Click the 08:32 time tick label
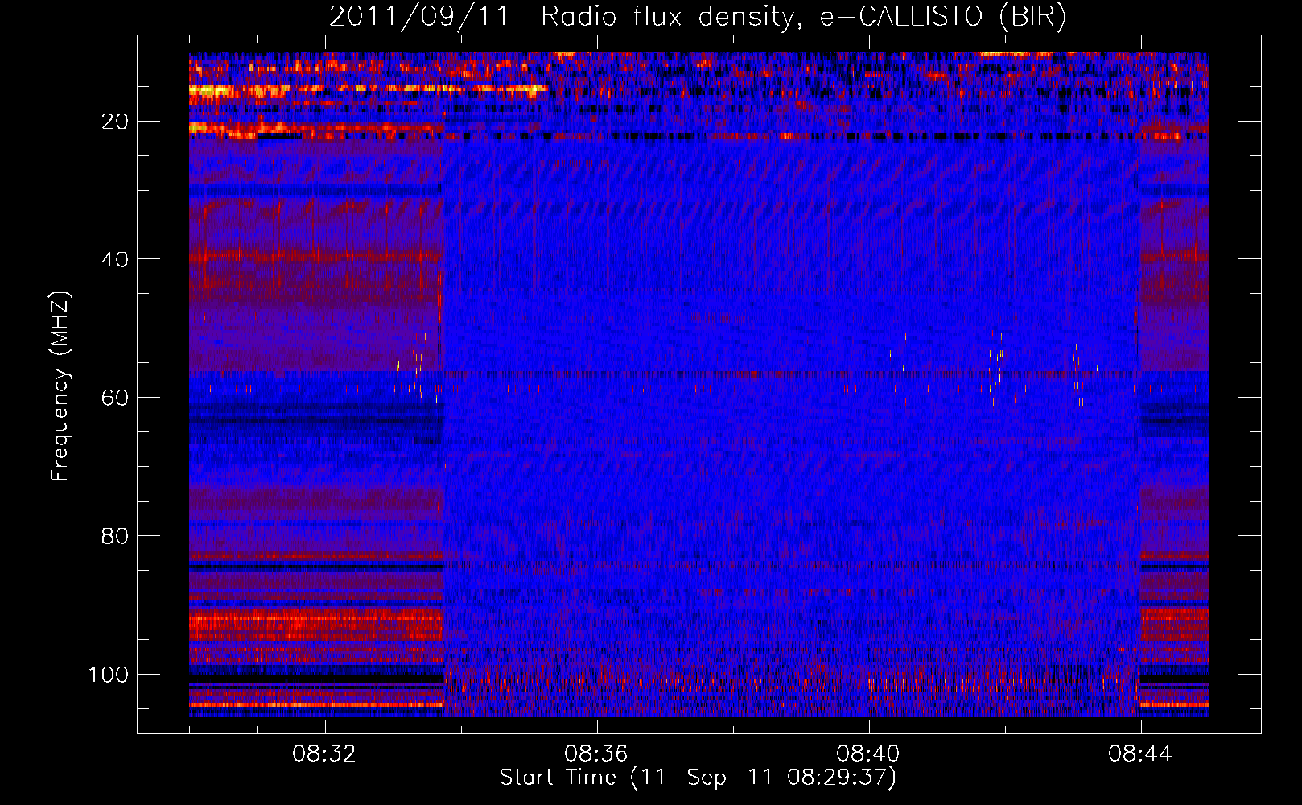Image resolution: width=1302 pixels, height=805 pixels. tap(324, 754)
